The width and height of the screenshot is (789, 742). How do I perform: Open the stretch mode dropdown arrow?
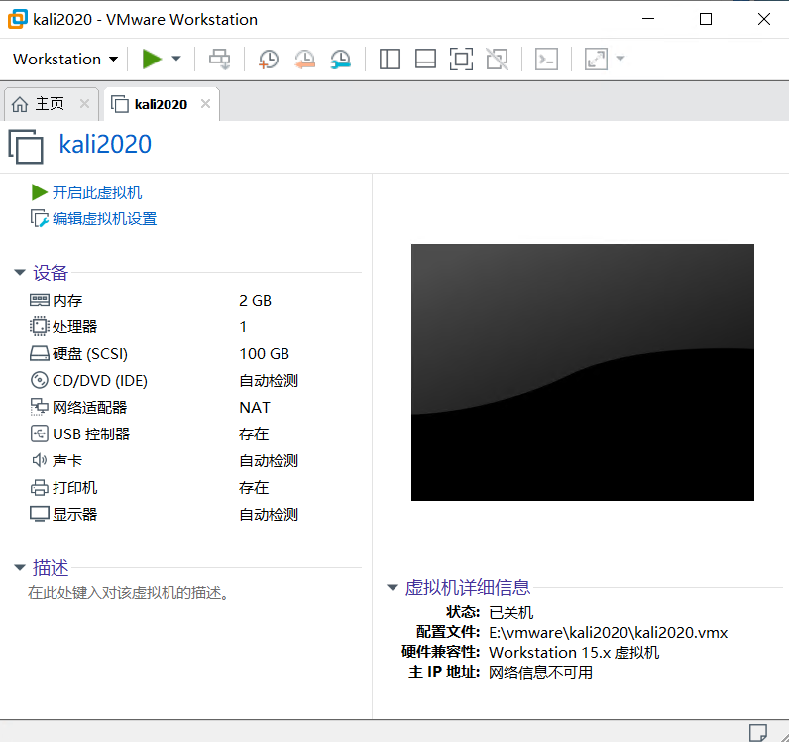(x=620, y=59)
